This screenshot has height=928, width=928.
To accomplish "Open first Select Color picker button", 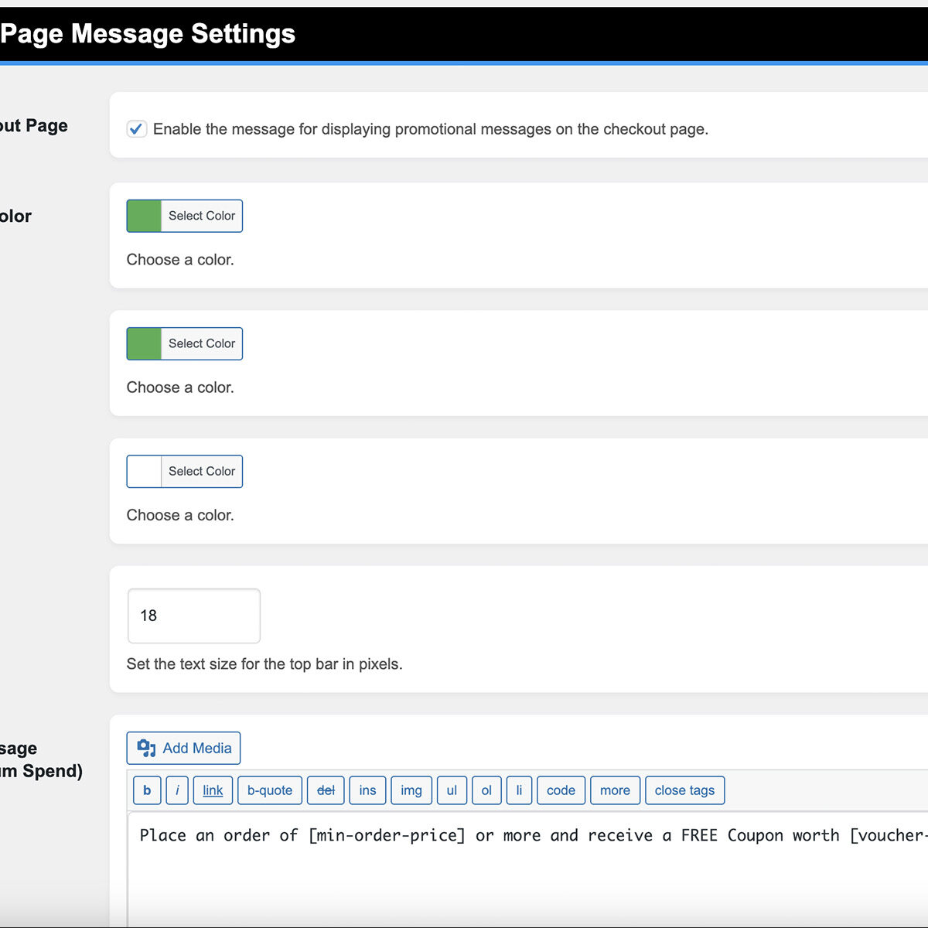I will 201,216.
